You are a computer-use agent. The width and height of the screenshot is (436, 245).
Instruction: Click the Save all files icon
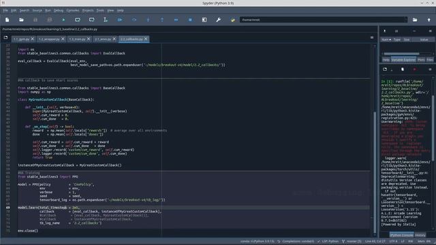(50, 20)
